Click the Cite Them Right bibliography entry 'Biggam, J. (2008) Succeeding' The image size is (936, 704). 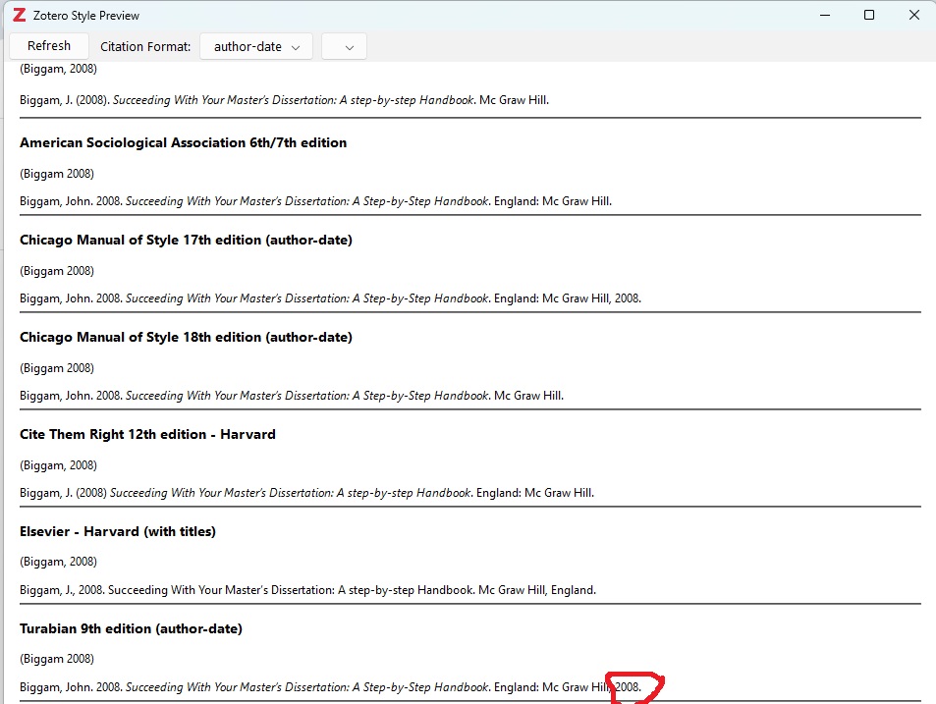pyautogui.click(x=306, y=493)
